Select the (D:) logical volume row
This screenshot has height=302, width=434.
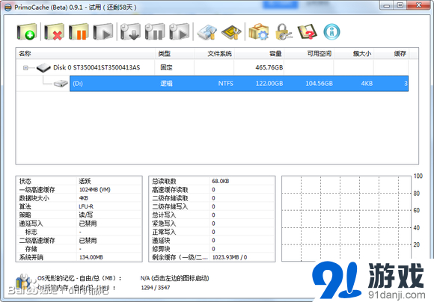[x=239, y=83]
